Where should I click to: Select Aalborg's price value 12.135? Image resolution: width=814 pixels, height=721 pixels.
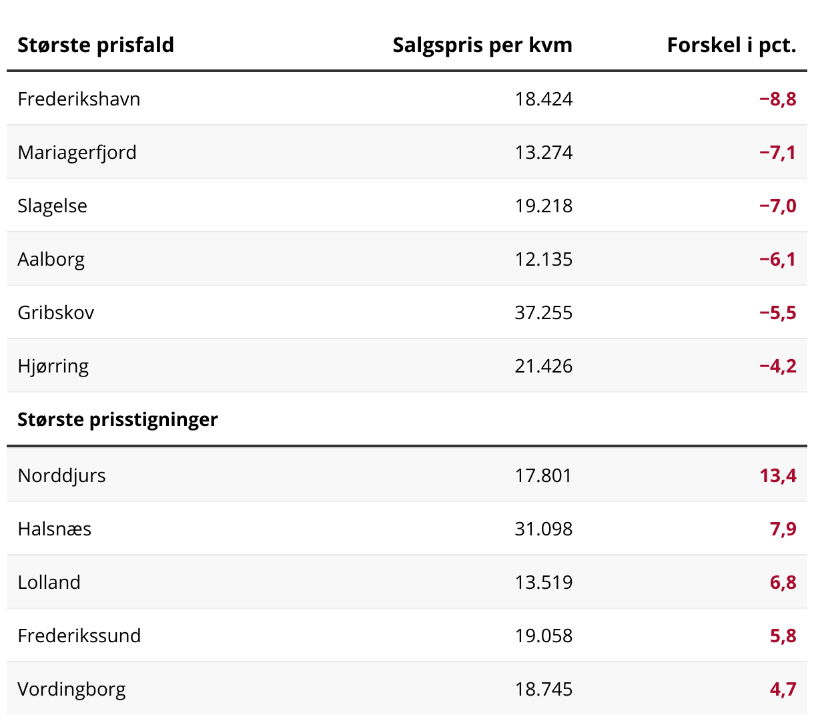click(x=543, y=259)
